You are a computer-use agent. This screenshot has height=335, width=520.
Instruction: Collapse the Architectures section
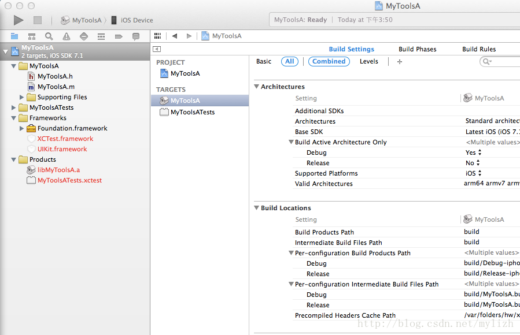pyautogui.click(x=256, y=87)
